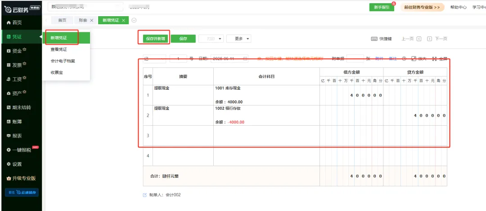Click the 1002 银行存款 account cell
The height and width of the screenshot is (211, 486).
point(266,115)
